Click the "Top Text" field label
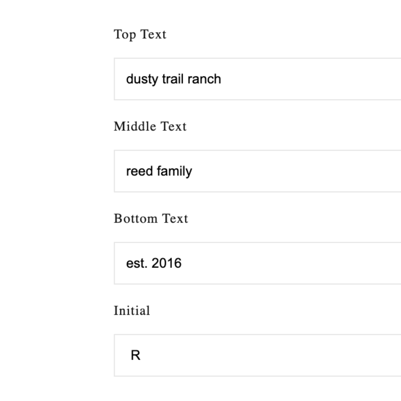This screenshot has height=401, width=401. click(140, 34)
